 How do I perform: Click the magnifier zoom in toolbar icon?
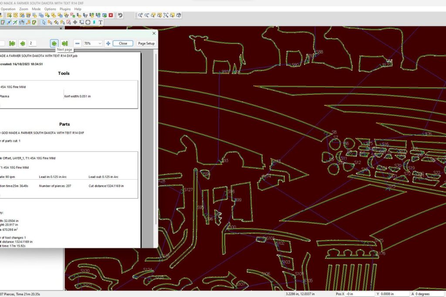[x=140, y=15]
